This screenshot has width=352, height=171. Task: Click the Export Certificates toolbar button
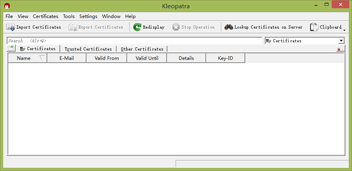[96, 27]
